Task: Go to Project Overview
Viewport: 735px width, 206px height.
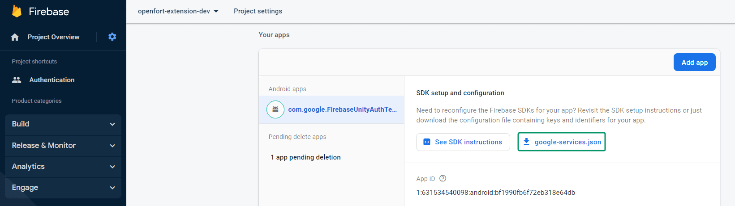Action: pos(53,37)
